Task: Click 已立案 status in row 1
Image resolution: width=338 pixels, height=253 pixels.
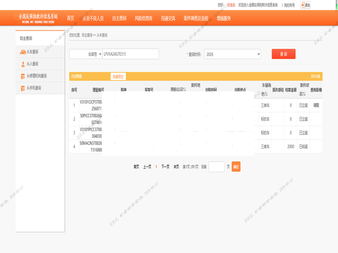Action: pyautogui.click(x=303, y=105)
